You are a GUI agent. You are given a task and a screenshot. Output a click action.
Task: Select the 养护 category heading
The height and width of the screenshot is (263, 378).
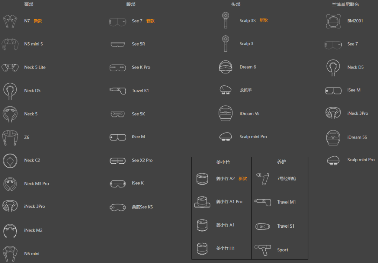[x=282, y=162]
